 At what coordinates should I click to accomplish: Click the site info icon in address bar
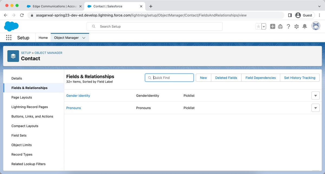32,15
